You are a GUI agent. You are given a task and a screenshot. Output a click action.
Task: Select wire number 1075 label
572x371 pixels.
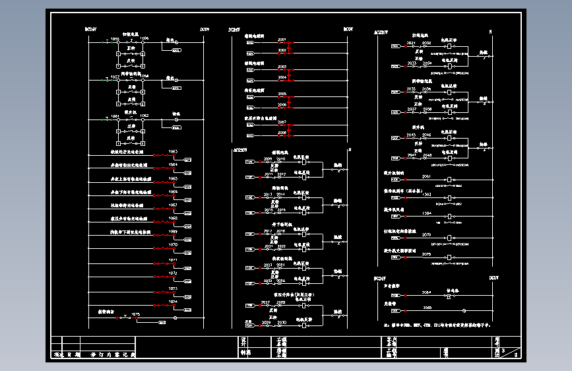pyautogui.click(x=135, y=314)
